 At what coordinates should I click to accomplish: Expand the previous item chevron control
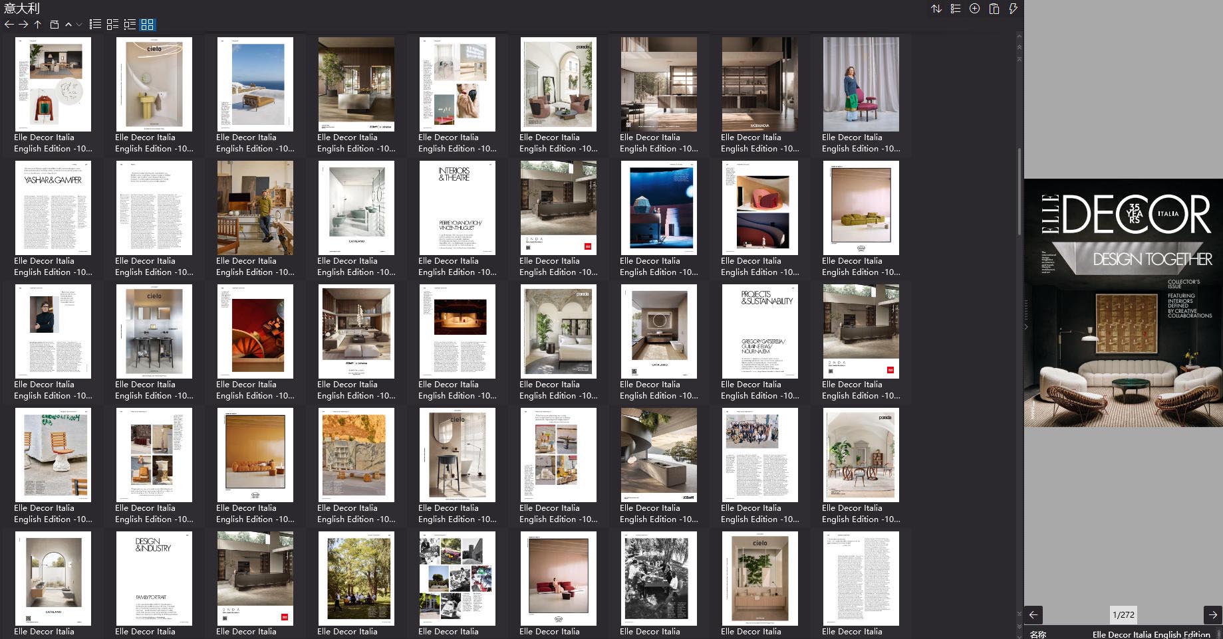(x=68, y=25)
